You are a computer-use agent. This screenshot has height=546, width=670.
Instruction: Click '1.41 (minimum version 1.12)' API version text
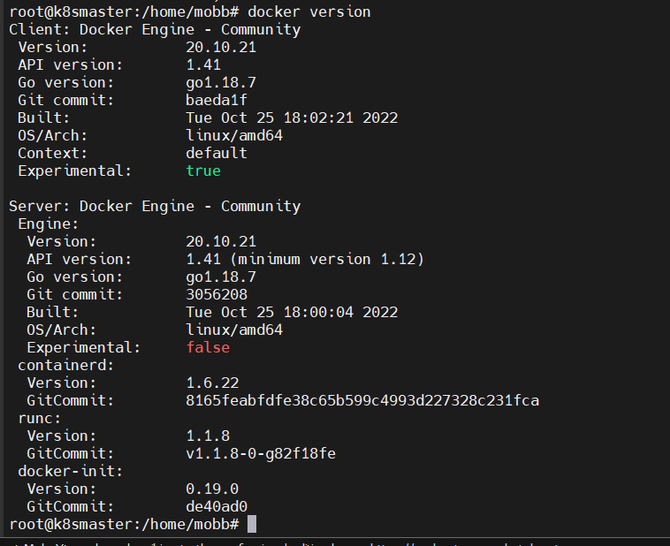coord(305,259)
